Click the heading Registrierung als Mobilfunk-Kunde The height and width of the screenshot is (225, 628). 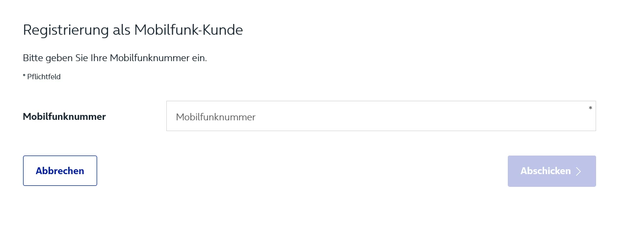(x=133, y=30)
